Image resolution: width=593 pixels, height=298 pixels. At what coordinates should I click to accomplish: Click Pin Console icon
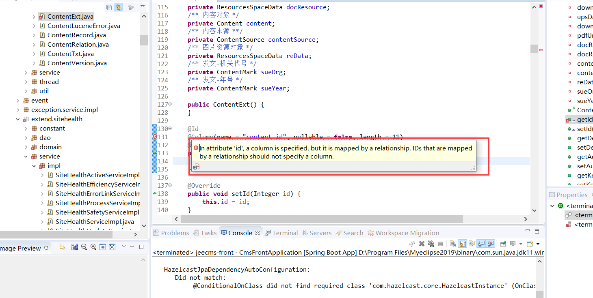tap(503, 244)
